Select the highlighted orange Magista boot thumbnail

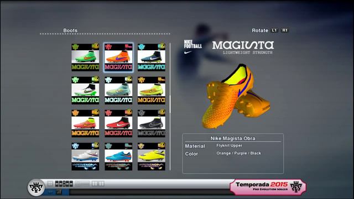(118, 57)
